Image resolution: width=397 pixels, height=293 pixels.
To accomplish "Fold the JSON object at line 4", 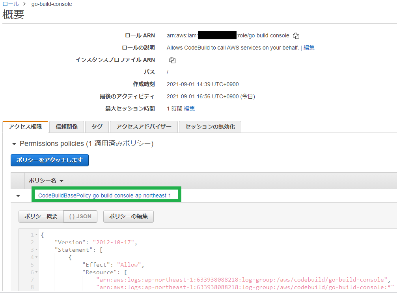I will click(36, 257).
